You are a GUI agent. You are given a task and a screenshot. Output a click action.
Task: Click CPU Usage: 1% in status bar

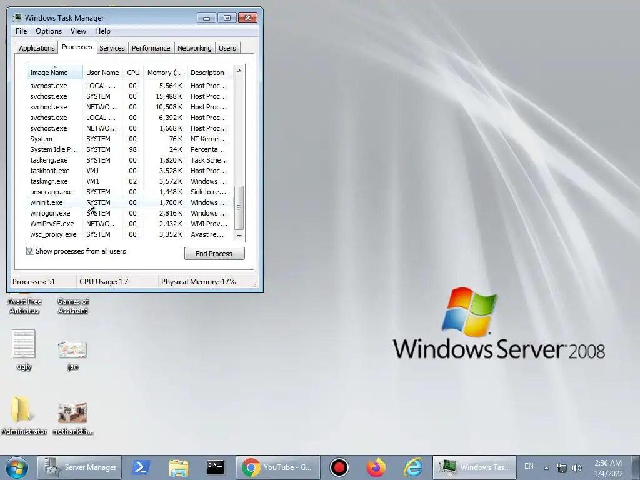tap(104, 282)
